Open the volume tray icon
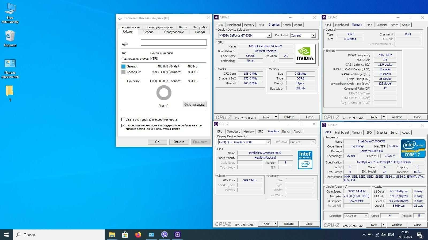The height and width of the screenshot is (240, 428). [383, 235]
